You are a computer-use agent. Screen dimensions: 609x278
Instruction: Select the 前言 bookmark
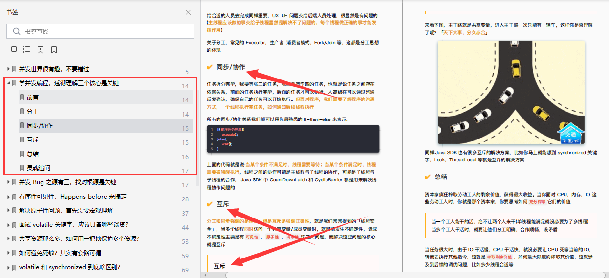point(33,98)
